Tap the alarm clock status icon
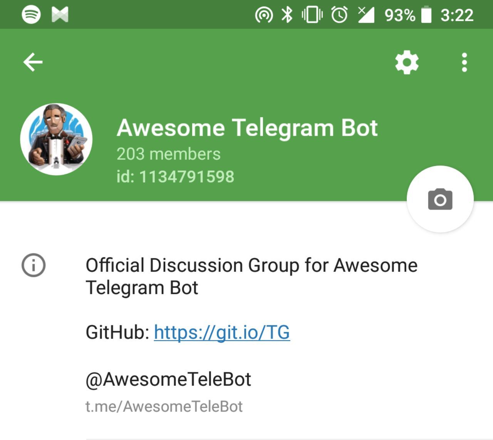This screenshot has width=493, height=440. coord(339,15)
